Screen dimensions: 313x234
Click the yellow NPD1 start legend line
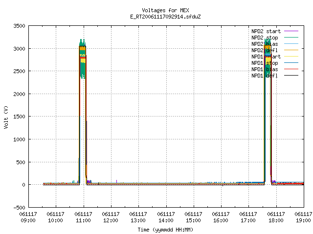point(291,57)
